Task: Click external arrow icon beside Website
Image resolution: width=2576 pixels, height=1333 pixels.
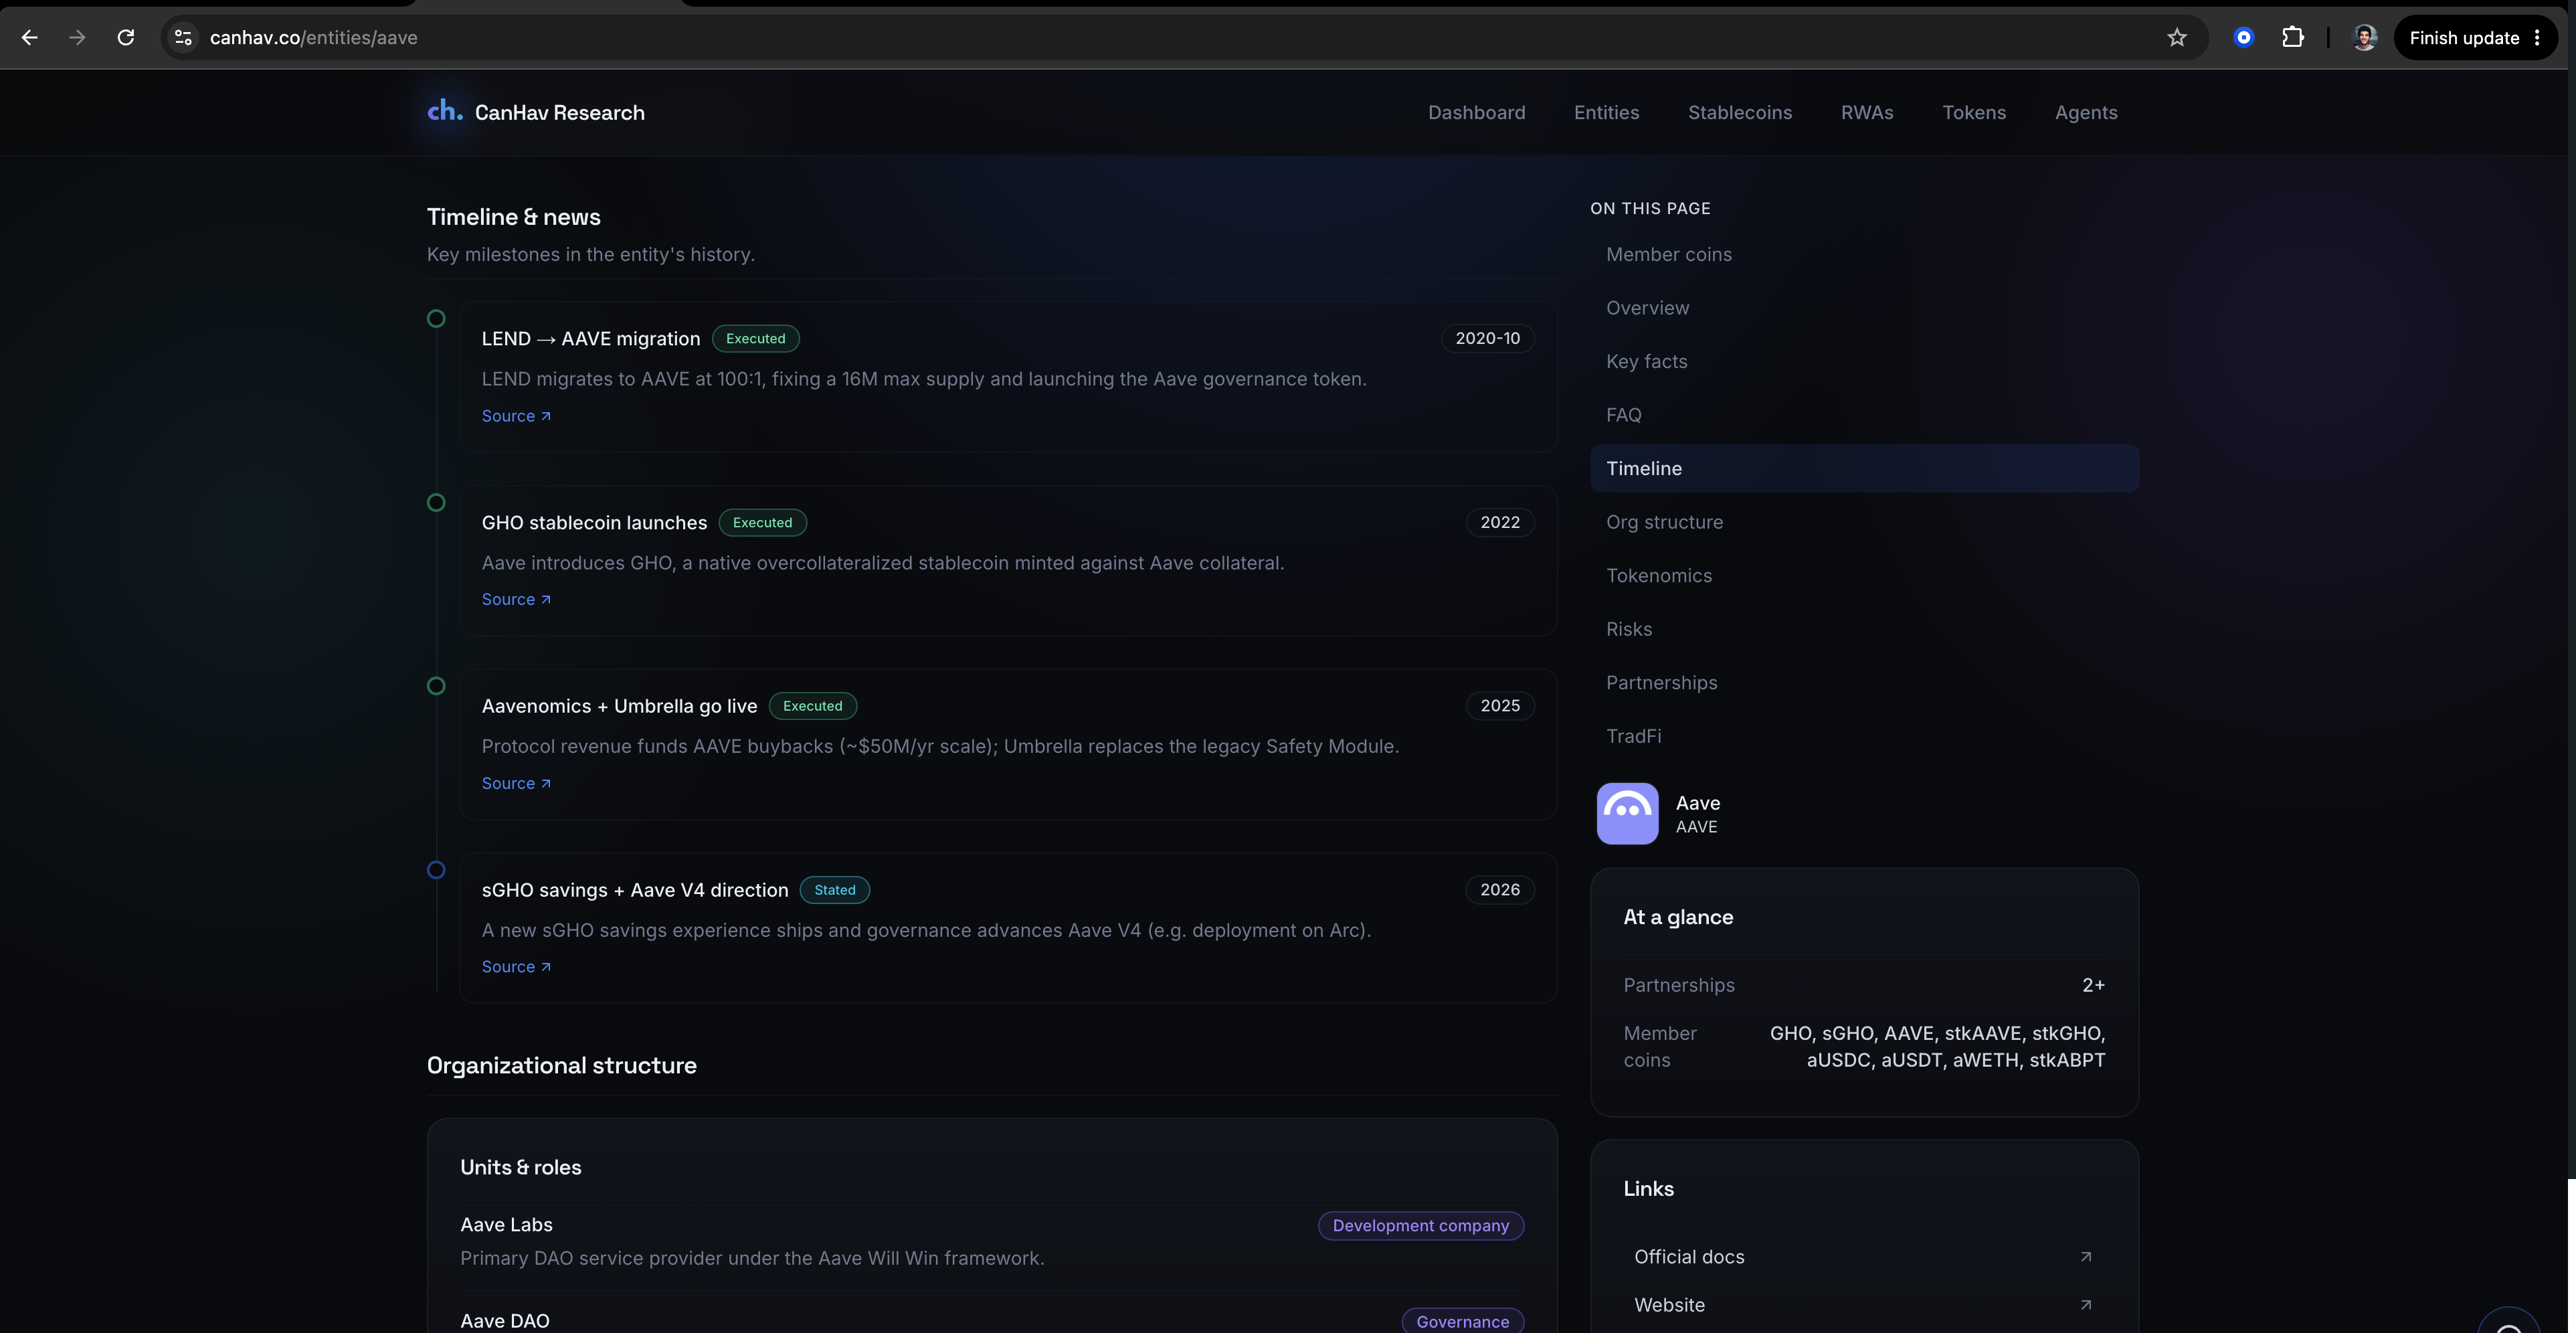Action: click(x=2086, y=1305)
